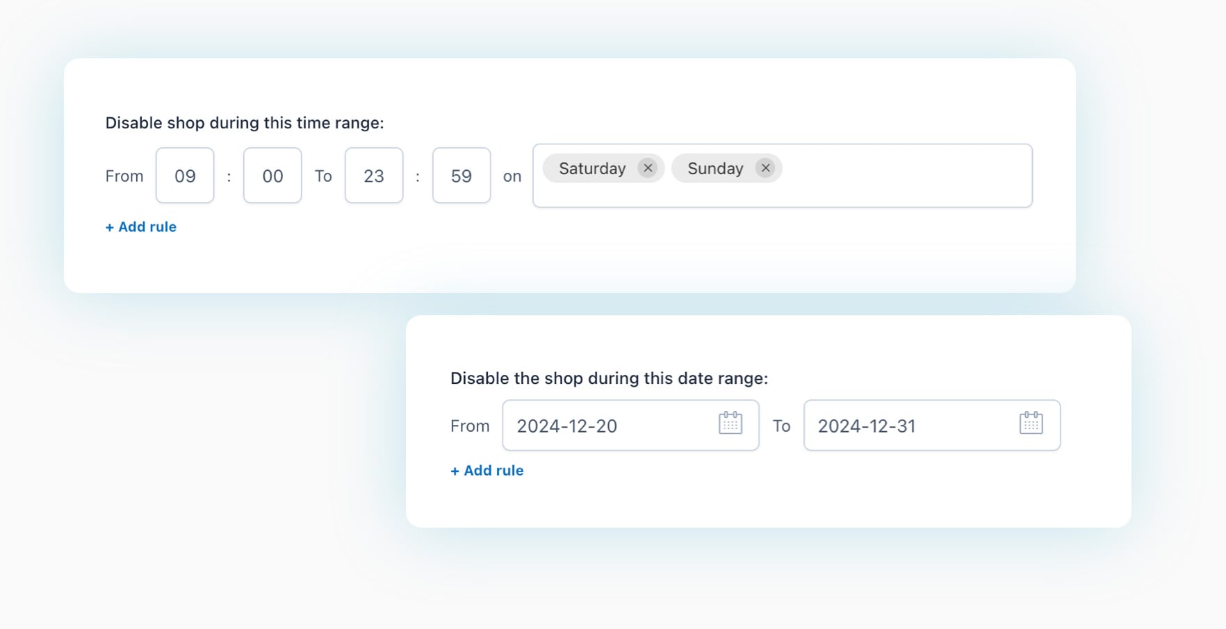Click the 'Disable the shop during this date range' heading
Viewport: 1226px width, 629px height.
pos(609,378)
